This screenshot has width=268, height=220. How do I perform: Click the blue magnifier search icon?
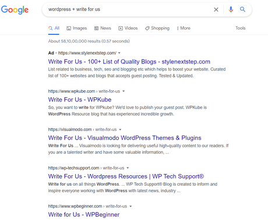click(242, 9)
